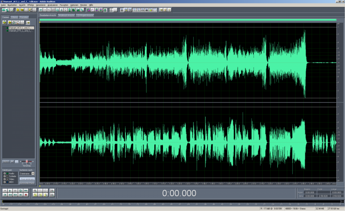Click the Loop playback infinity icon

point(26,190)
